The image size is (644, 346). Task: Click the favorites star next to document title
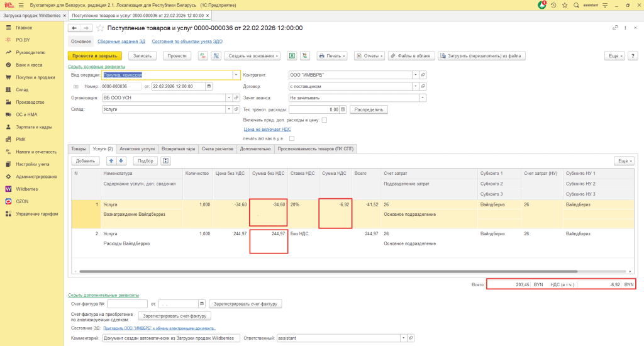coord(100,28)
